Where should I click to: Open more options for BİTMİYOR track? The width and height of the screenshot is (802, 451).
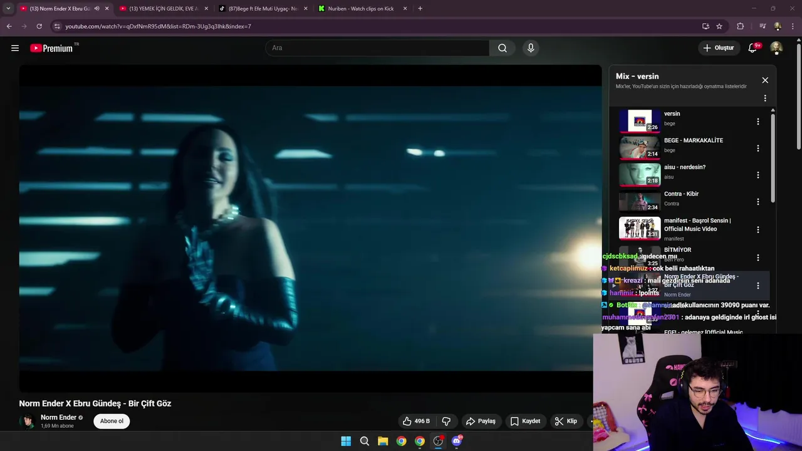coord(758,257)
